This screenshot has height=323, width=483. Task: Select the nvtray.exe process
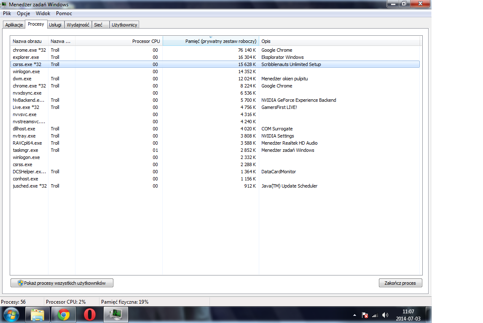point(215,136)
